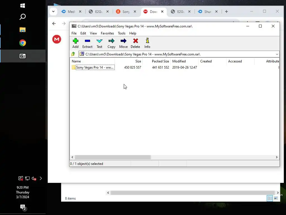The height and width of the screenshot is (215, 286).
Task: Open the Windows Start button
Action: [x=23, y=6]
